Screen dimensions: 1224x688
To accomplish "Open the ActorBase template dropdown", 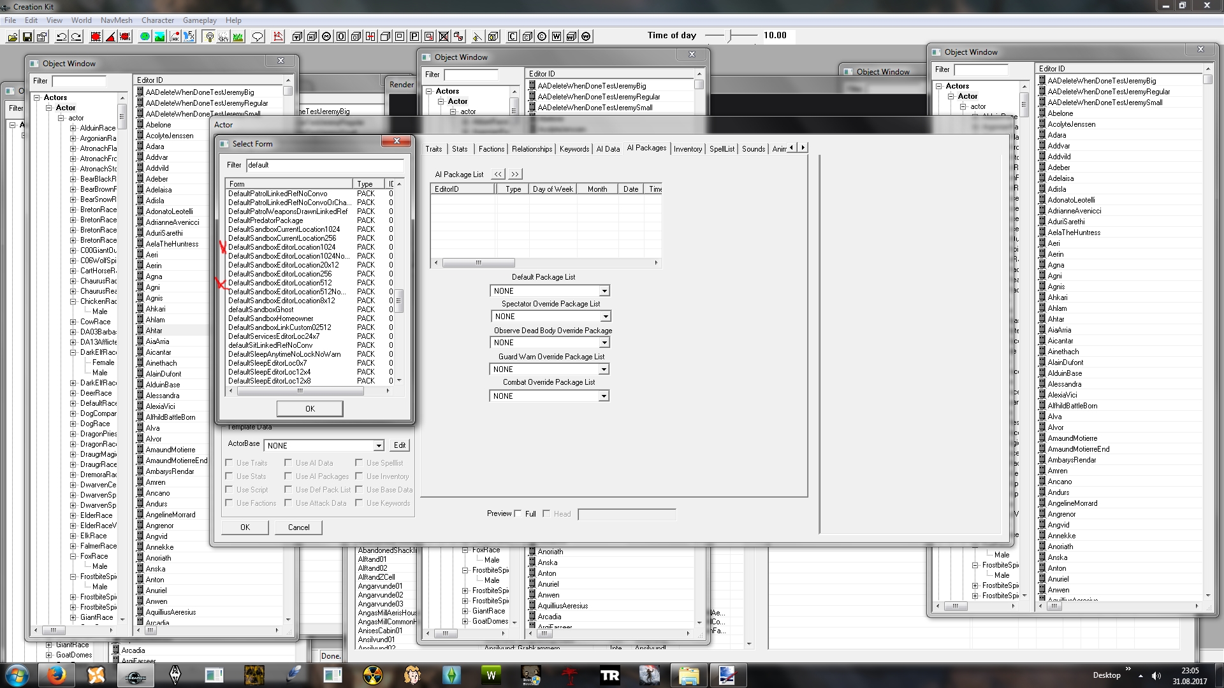I will tap(378, 446).
